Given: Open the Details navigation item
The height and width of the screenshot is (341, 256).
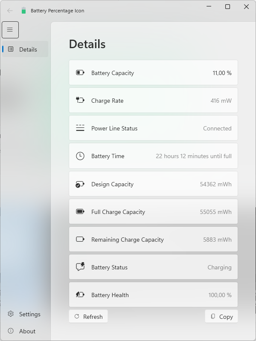Looking at the screenshot, I should tap(25, 49).
